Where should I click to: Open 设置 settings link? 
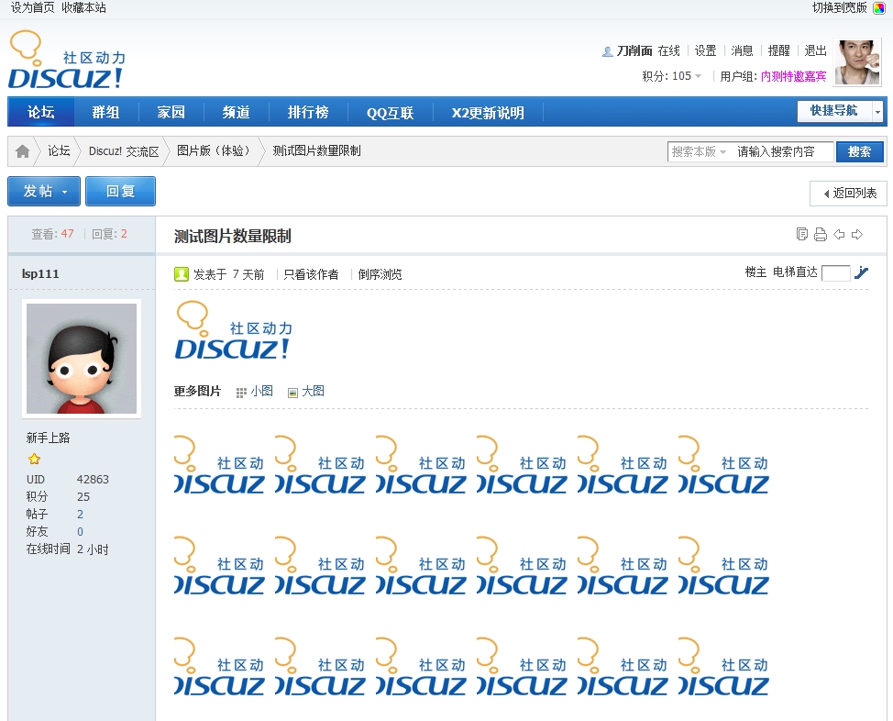pos(706,50)
